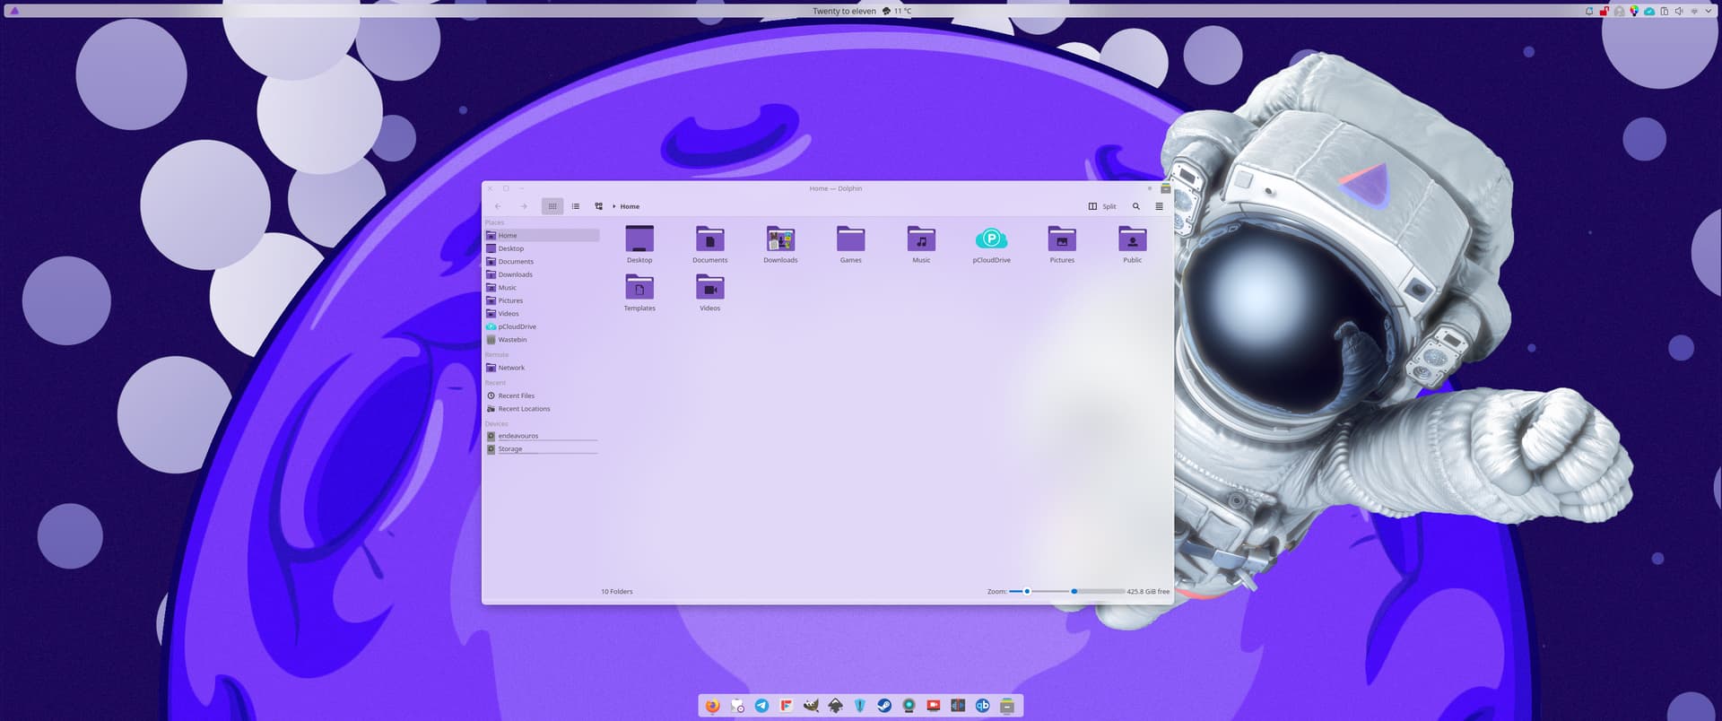The width and height of the screenshot is (1722, 721).
Task: Open network icon in system tray
Action: pos(1694,11)
